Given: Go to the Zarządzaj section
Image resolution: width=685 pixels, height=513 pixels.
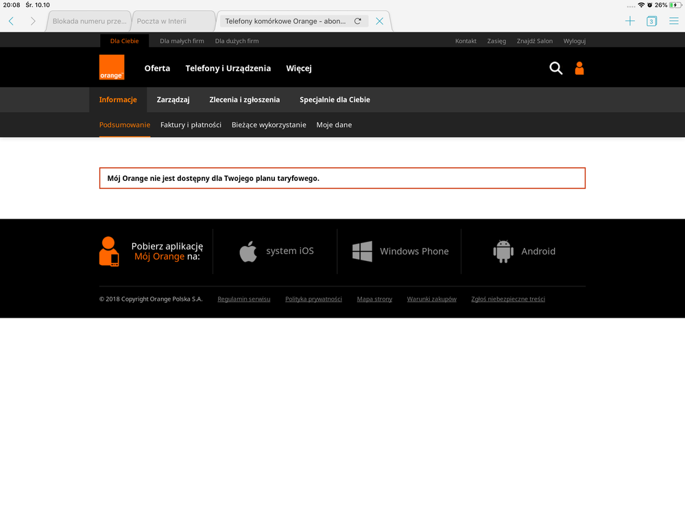Looking at the screenshot, I should (x=173, y=99).
